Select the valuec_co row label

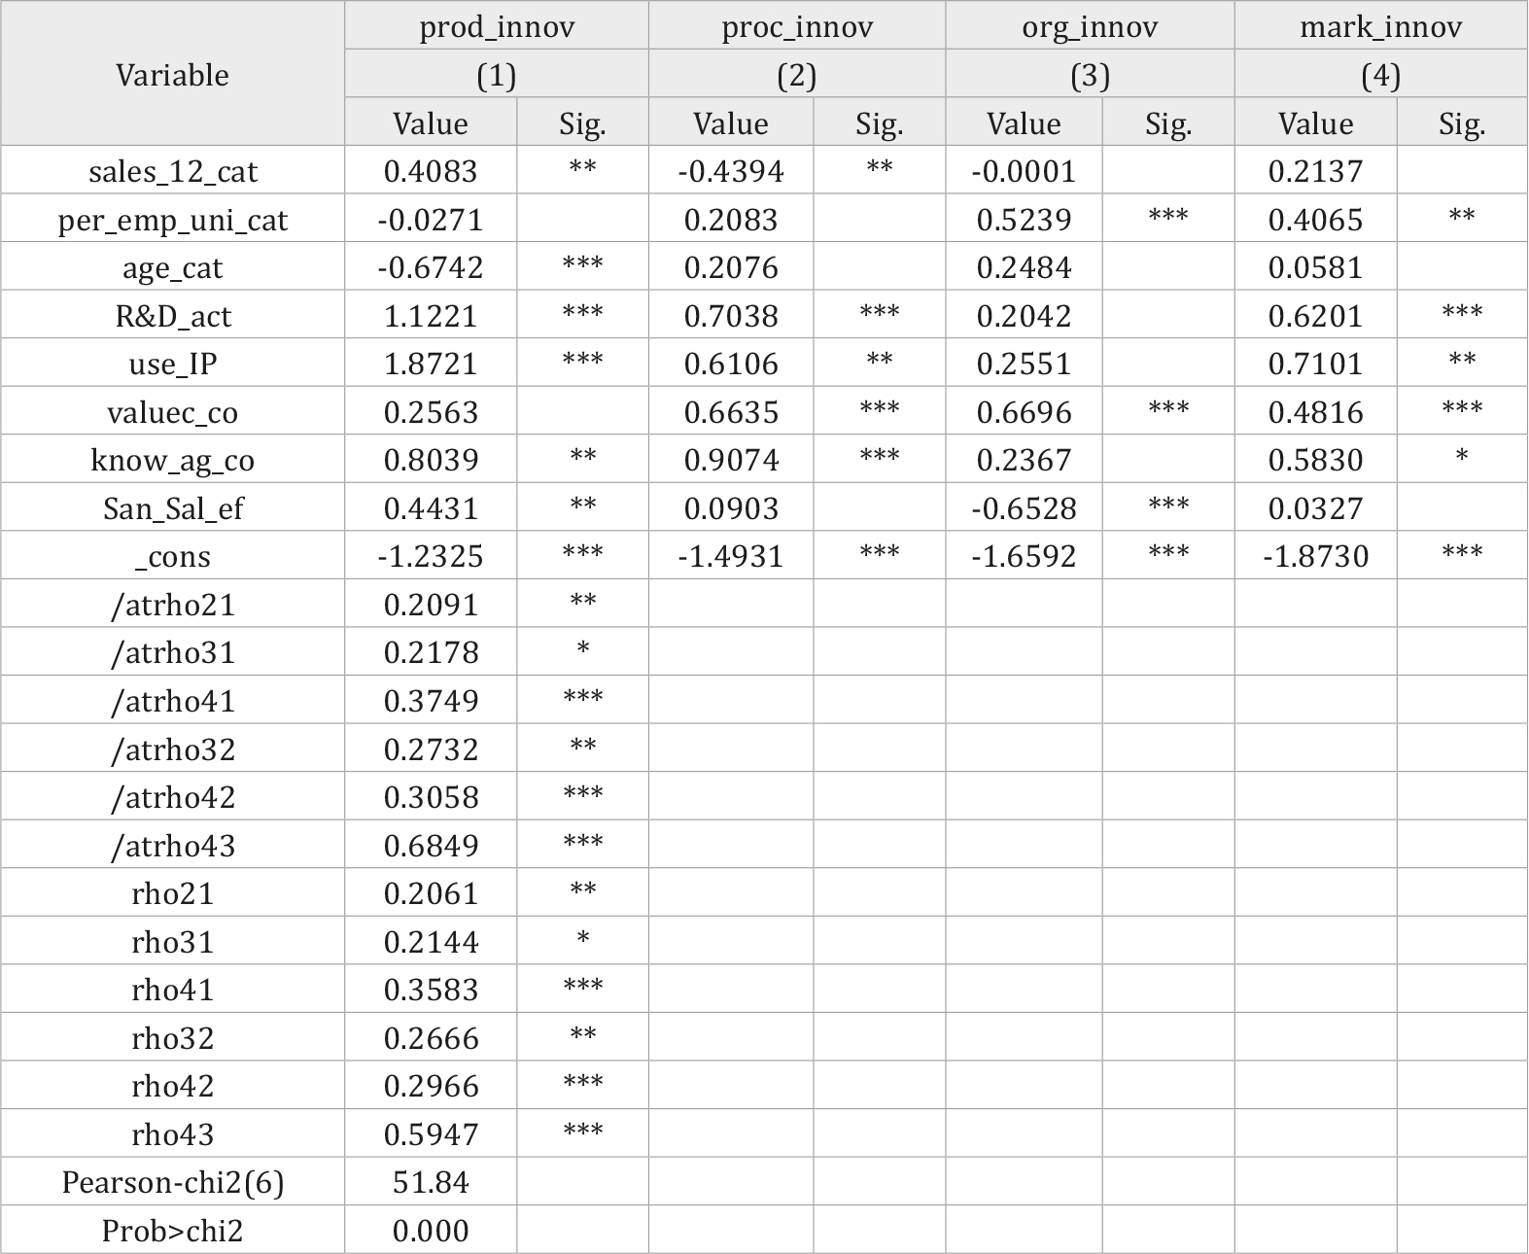pos(173,412)
